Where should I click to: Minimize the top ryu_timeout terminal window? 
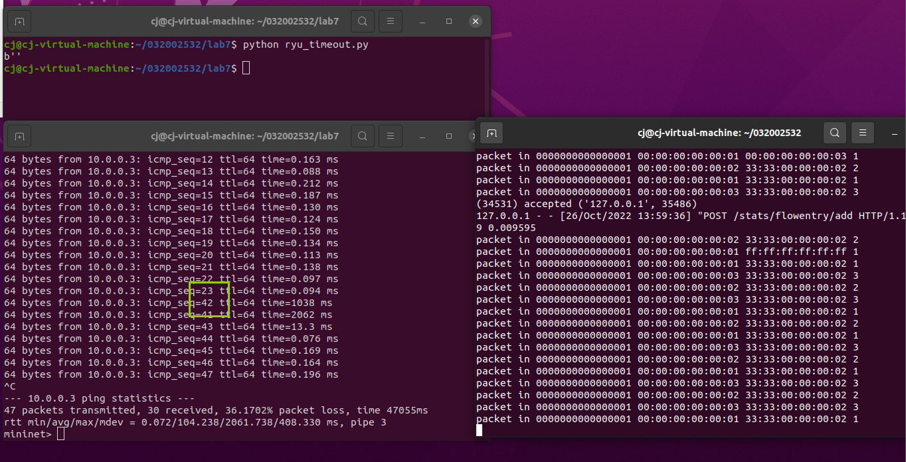click(423, 21)
